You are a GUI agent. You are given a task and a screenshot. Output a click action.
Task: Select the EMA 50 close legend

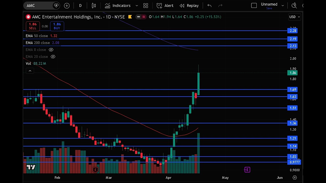tap(42, 36)
